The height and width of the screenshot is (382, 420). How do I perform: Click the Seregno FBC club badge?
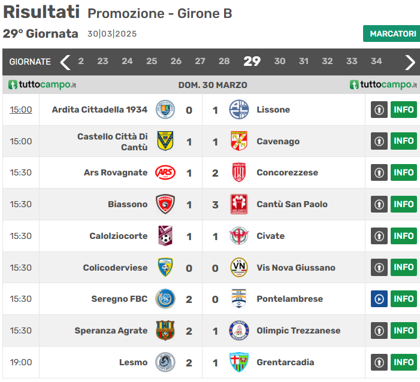(165, 299)
